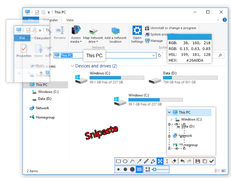Refresh the address bar location
This screenshot has height=178, width=231.
160,56
